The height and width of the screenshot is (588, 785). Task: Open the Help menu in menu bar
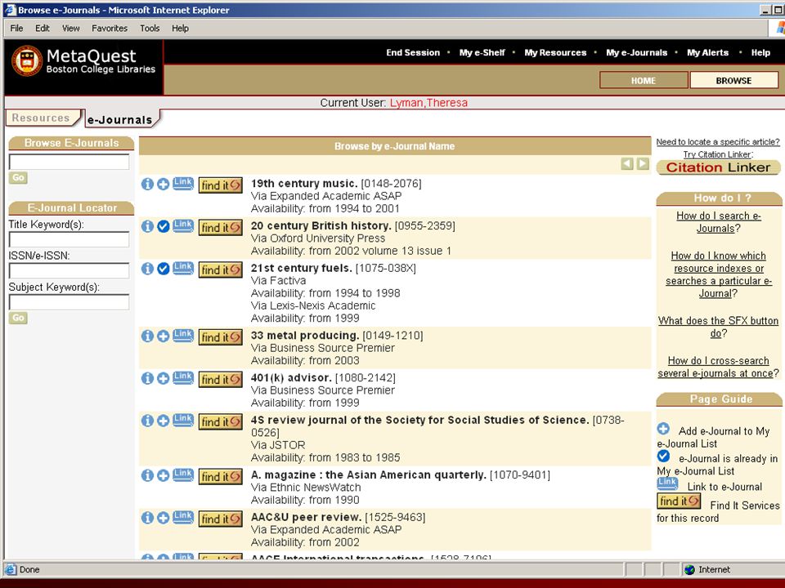180,29
